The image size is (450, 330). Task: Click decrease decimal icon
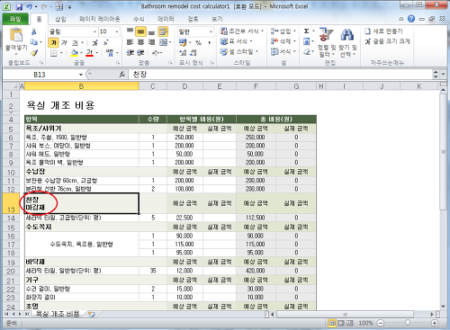click(193, 53)
